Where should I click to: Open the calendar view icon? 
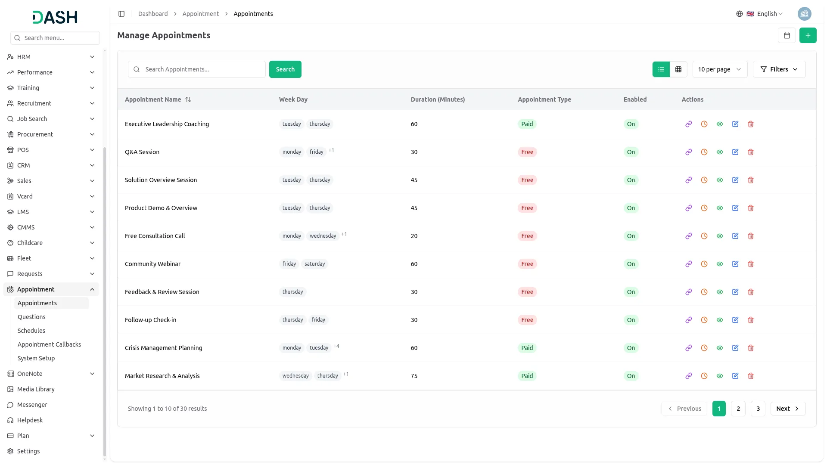tap(787, 35)
